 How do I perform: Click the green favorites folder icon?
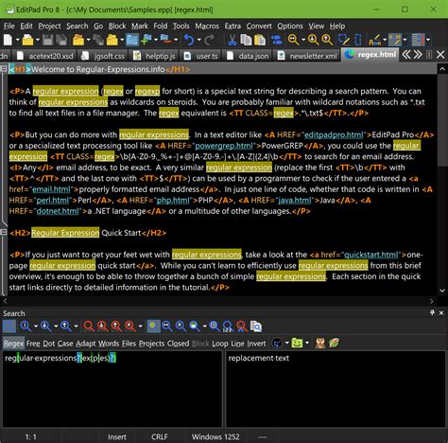[297, 343]
